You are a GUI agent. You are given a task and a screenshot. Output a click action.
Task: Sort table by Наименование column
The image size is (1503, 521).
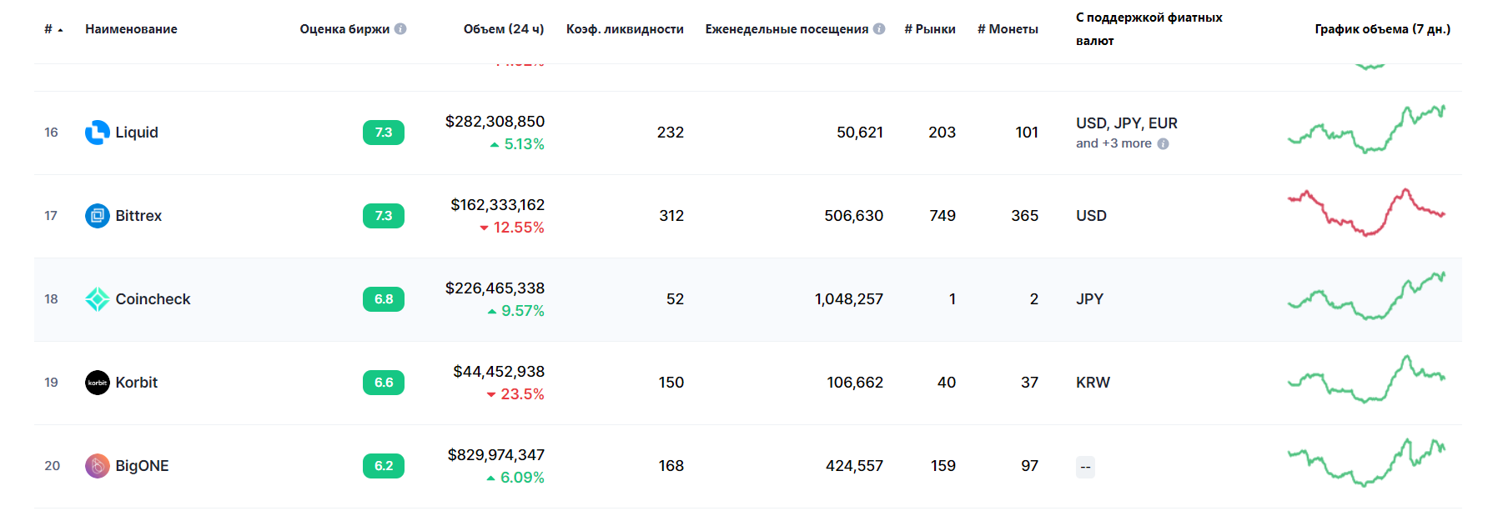click(x=131, y=29)
